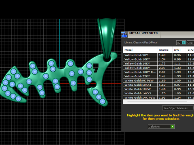Click the fish pendant's eye cutout
Image resolution: width=194 pixels, height=145 pixels.
96,68
